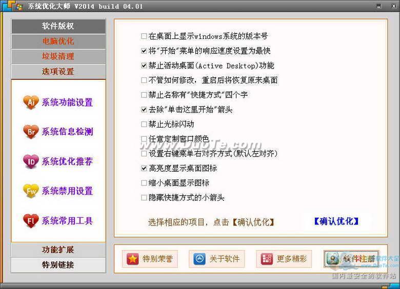Click the Br heart icon for system detection
400x289 pixels.
[x=31, y=132]
